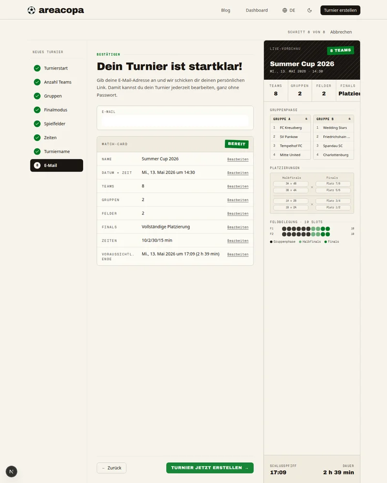Toggle dark mode moon icon
The width and height of the screenshot is (387, 483).
pos(310,10)
